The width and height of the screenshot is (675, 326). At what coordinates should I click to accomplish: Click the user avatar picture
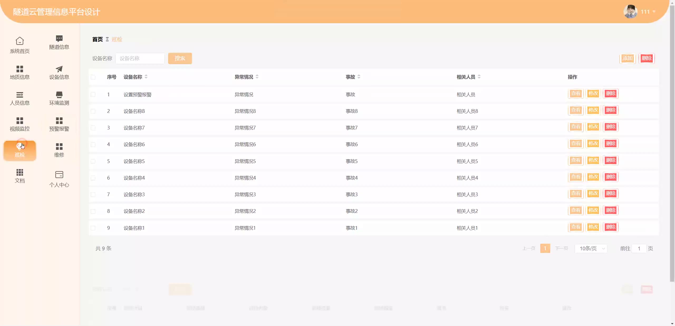(630, 12)
